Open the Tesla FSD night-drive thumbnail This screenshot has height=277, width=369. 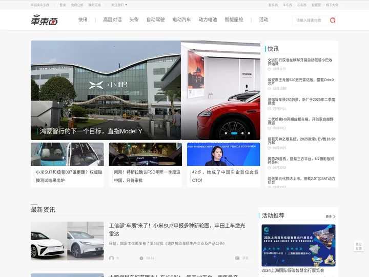[x=145, y=154]
